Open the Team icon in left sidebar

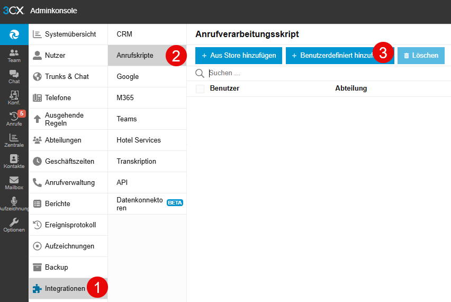(x=14, y=55)
